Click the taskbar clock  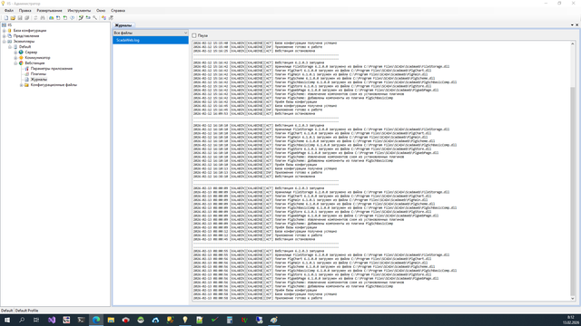(571, 320)
